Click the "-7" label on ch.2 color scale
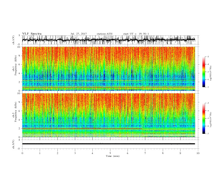223x172 pixels. click(208, 134)
